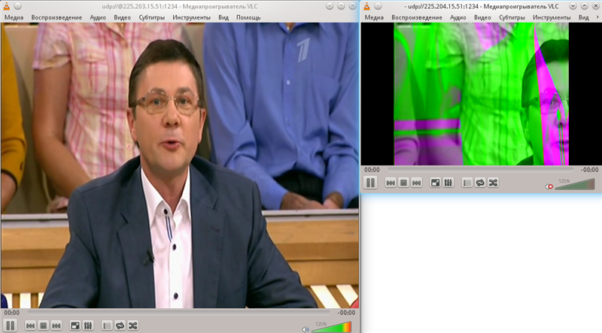
Task: Open Медиа menu in right VLC window
Action: [x=374, y=17]
